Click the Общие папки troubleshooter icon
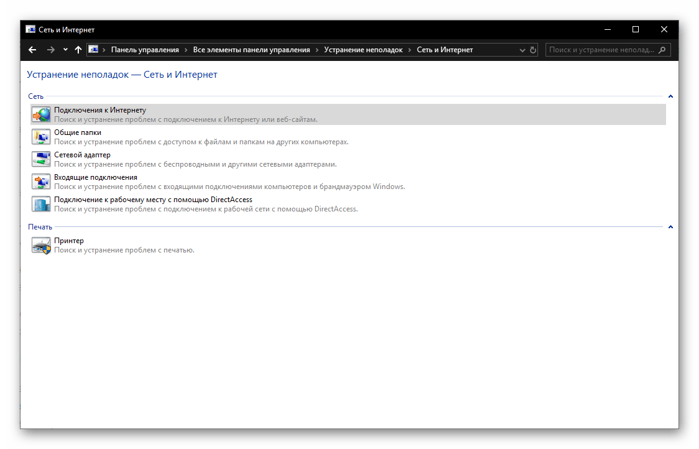Image resolution: width=699 pixels, height=449 pixels. [40, 137]
